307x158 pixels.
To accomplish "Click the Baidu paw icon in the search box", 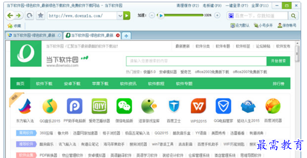I will point(231,16).
